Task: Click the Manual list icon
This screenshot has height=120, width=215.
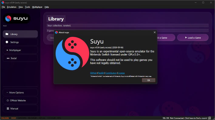Action: (x=8, y=109)
